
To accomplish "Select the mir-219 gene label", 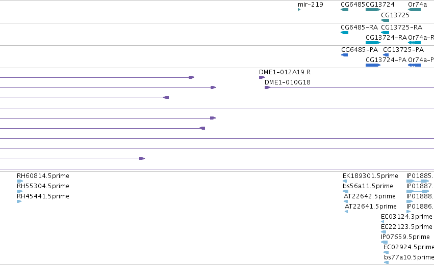I will tap(310, 5).
